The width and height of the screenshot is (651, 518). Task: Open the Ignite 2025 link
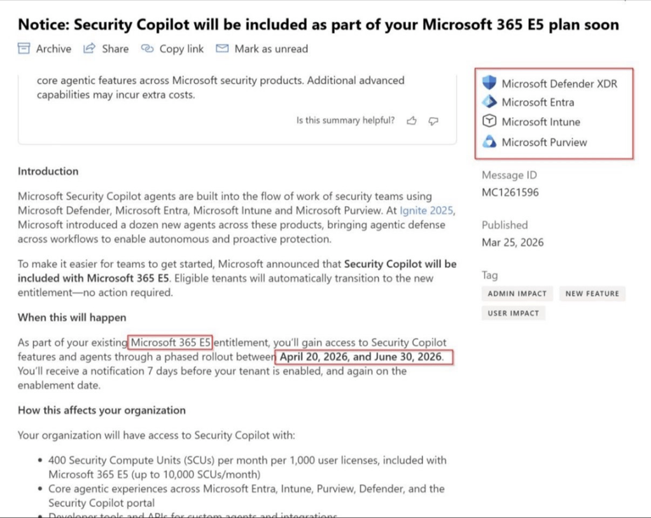click(x=427, y=210)
